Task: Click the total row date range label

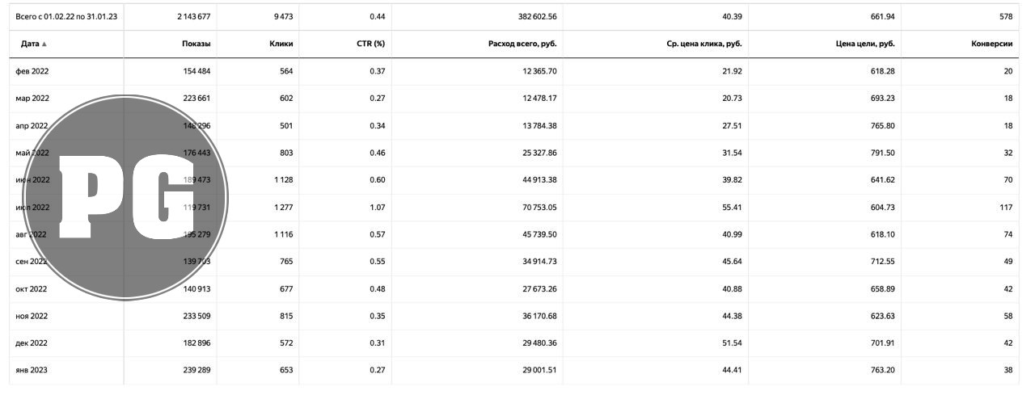Action: point(66,16)
